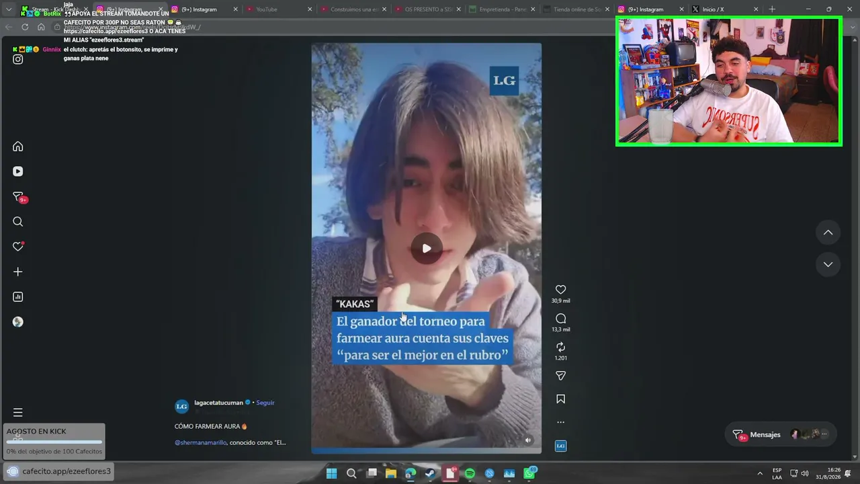860x484 pixels.
Task: Open the lagacetatucuman profile link
Action: (x=219, y=403)
